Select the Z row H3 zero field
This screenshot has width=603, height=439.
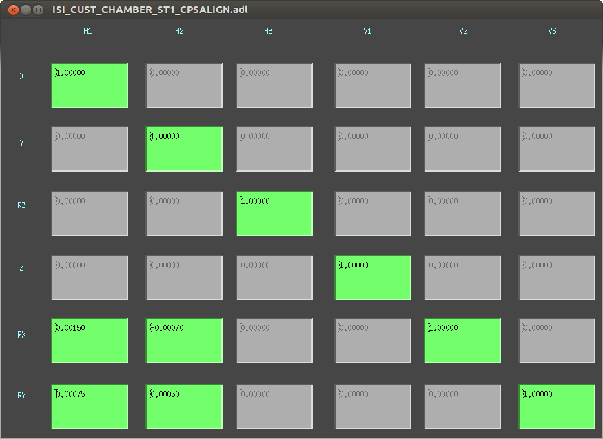pyautogui.click(x=274, y=278)
